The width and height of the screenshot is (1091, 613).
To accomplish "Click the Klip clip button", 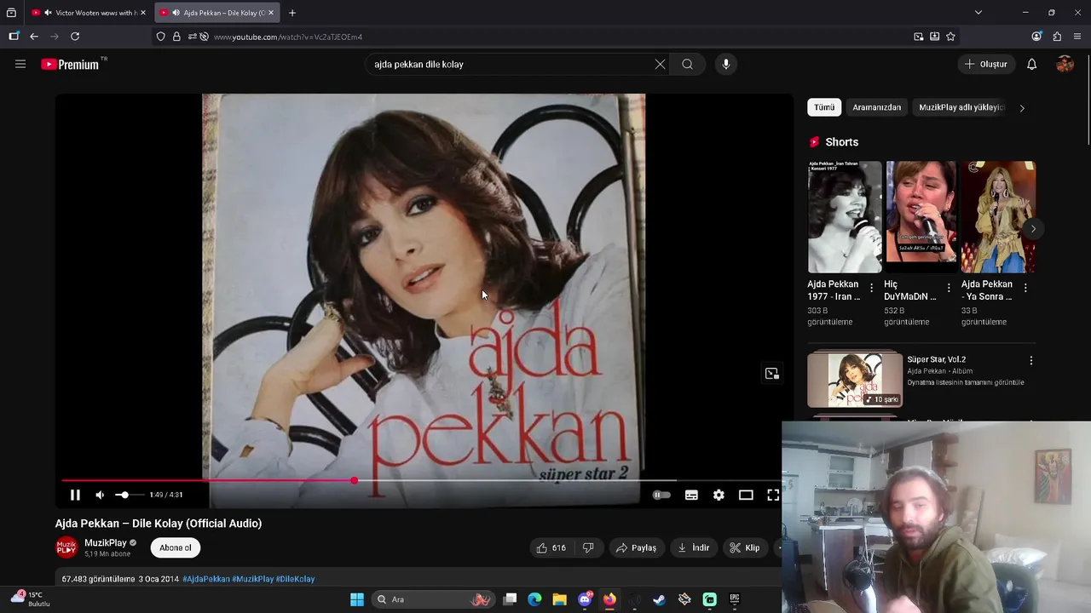I will coord(744,547).
